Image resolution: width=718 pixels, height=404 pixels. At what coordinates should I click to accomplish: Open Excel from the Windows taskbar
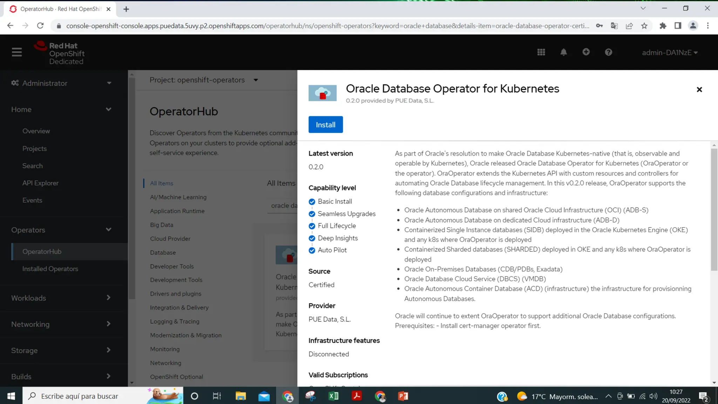(x=333, y=396)
